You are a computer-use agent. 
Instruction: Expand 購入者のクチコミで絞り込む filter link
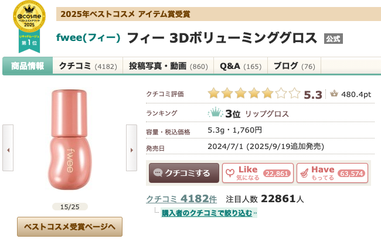point(207,213)
